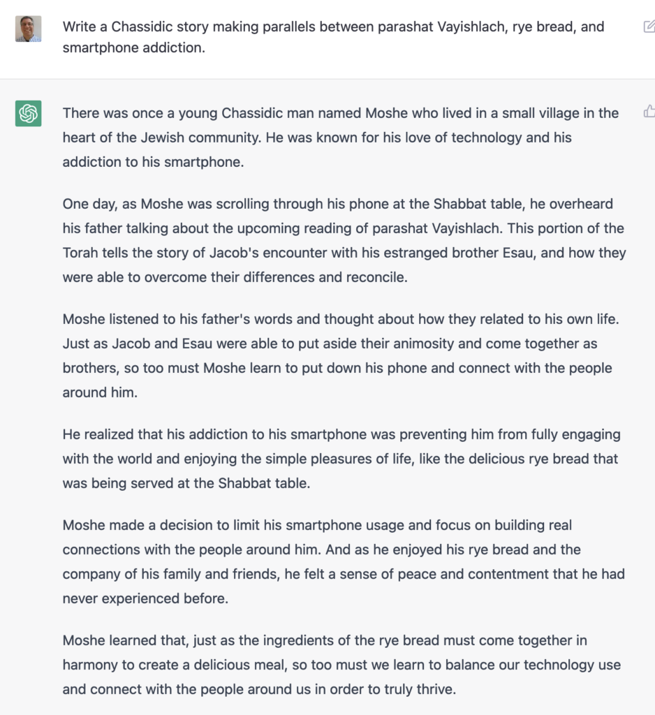
Task: Click the ChatGPT green logo avatar
Action: [x=29, y=113]
